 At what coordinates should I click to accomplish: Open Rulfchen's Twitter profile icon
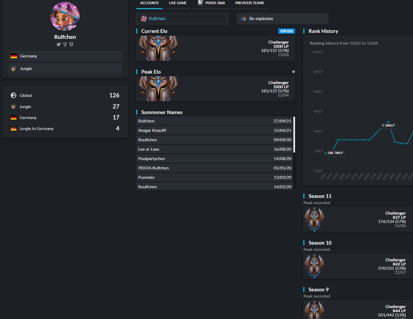[59, 44]
